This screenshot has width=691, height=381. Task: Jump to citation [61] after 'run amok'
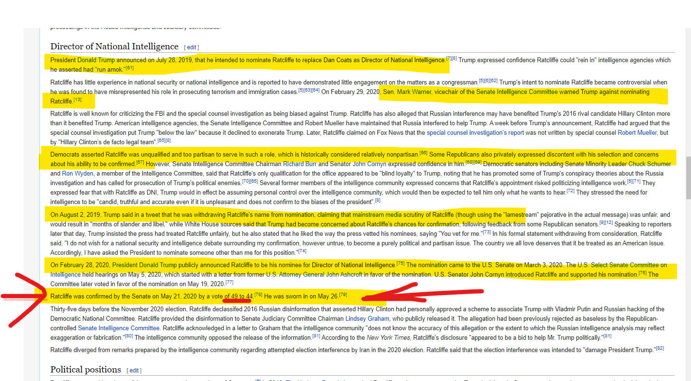point(130,68)
